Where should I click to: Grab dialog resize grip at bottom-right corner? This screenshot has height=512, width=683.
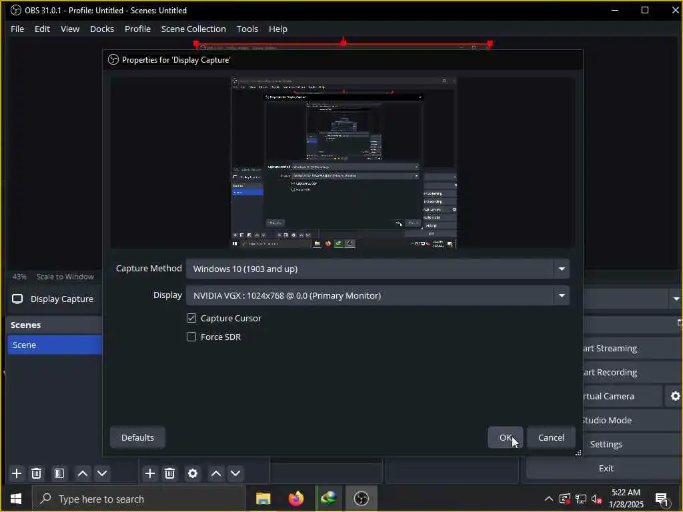click(x=578, y=453)
